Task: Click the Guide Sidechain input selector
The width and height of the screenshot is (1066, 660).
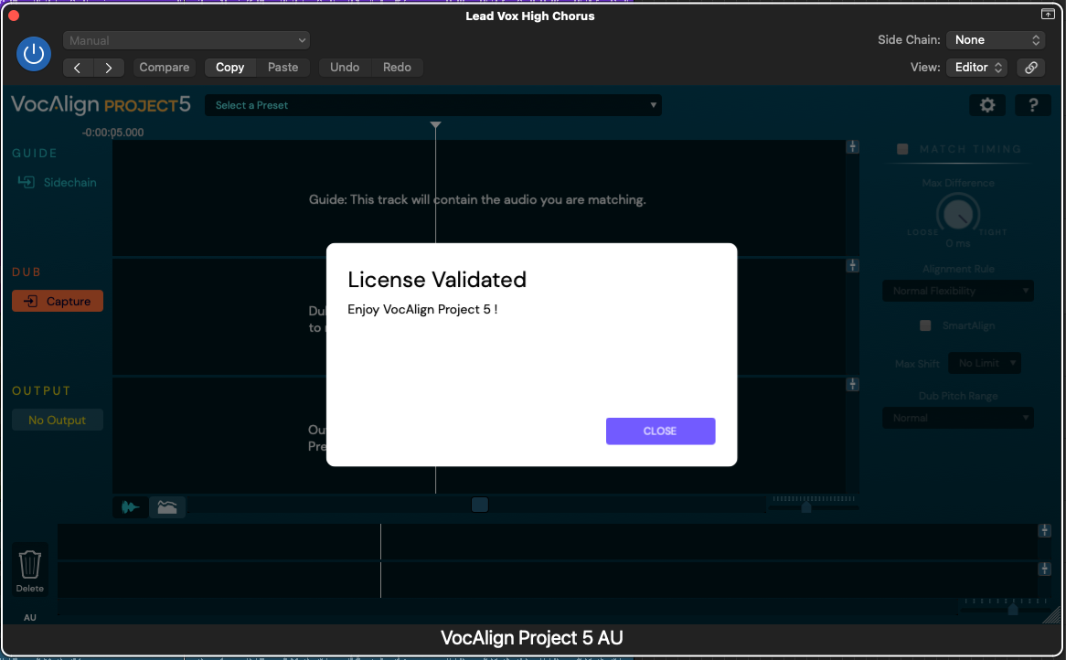Action: pos(57,183)
